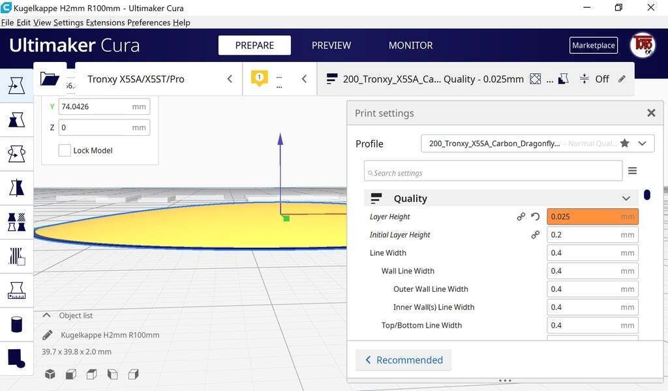The width and height of the screenshot is (668, 391).
Task: Switch to front view cube icon
Action: 70,375
